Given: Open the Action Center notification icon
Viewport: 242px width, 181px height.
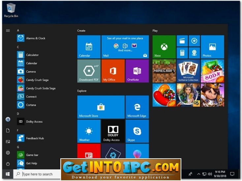Looking at the screenshot, I should point(232,174).
